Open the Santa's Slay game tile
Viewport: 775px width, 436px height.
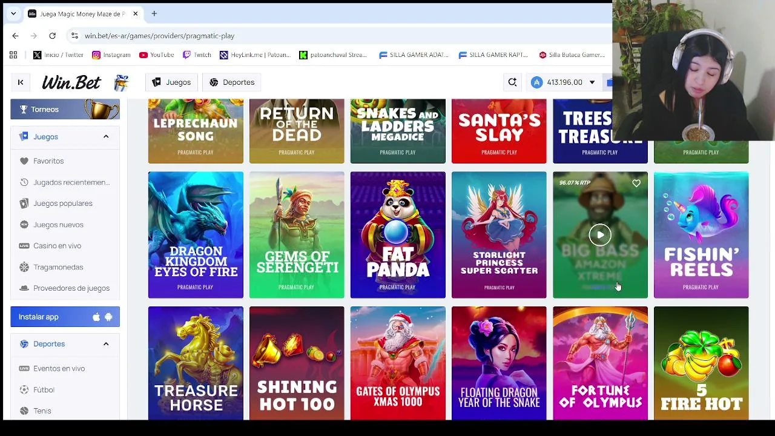(x=499, y=131)
